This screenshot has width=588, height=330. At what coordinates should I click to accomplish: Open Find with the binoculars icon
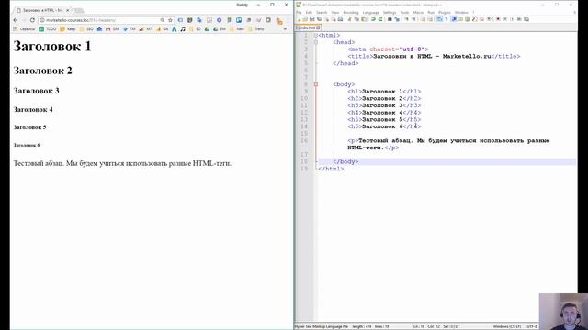390,18
